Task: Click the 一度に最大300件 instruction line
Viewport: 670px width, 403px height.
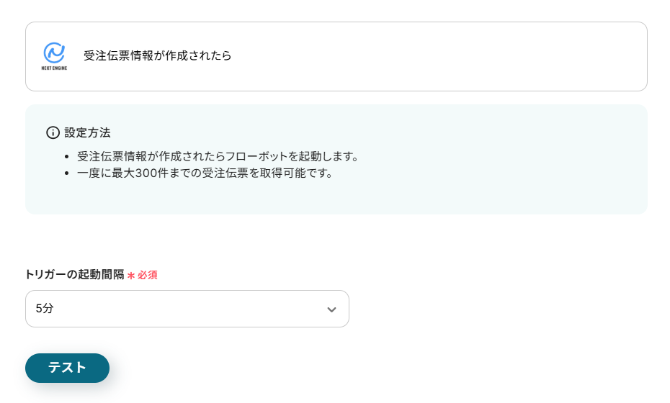Action: tap(205, 173)
